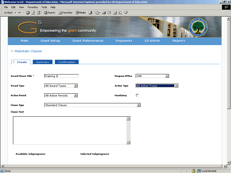Open the View menu
Viewport: 231px width, 173px height.
point(21,7)
